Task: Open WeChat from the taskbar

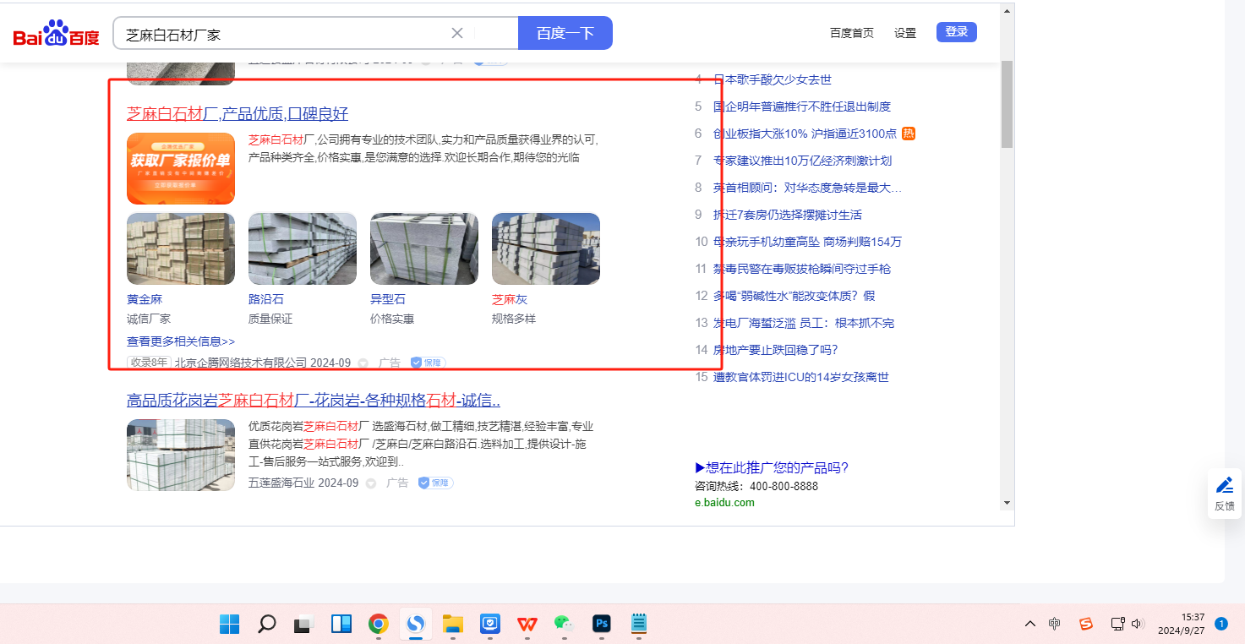Action: 564,624
